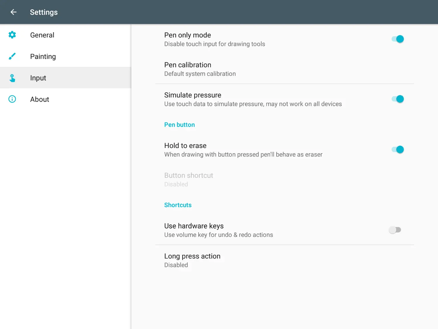Enable Use hardware keys switch

click(x=395, y=230)
